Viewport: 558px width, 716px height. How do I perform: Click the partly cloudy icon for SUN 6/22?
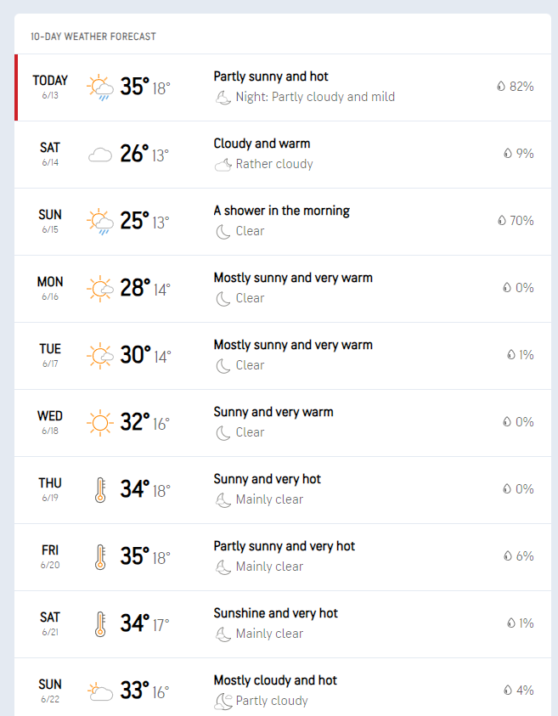click(x=100, y=691)
